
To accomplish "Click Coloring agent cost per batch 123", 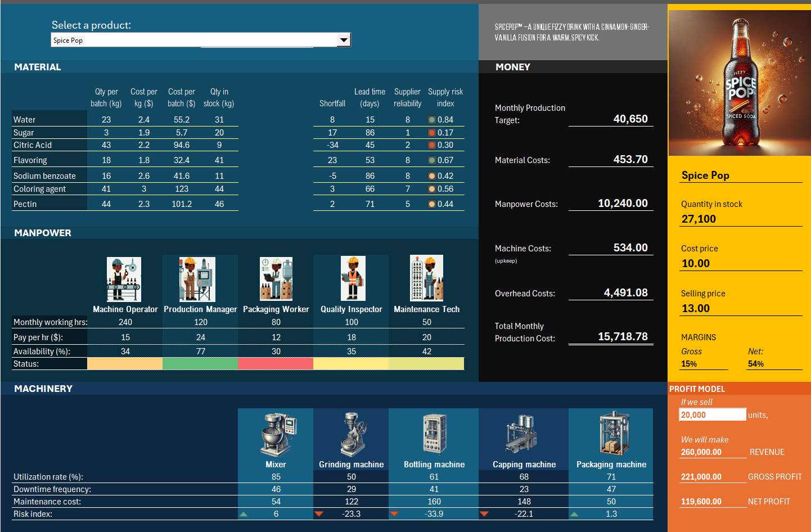I will click(182, 189).
